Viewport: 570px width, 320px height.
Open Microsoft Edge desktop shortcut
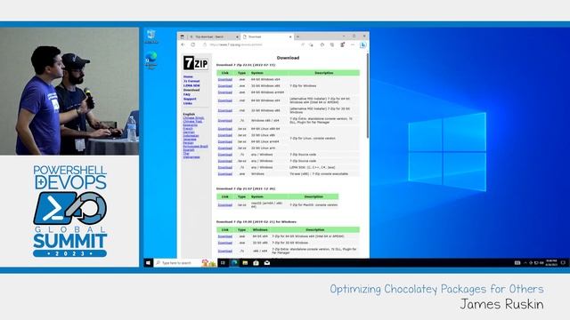pyautogui.click(x=151, y=60)
